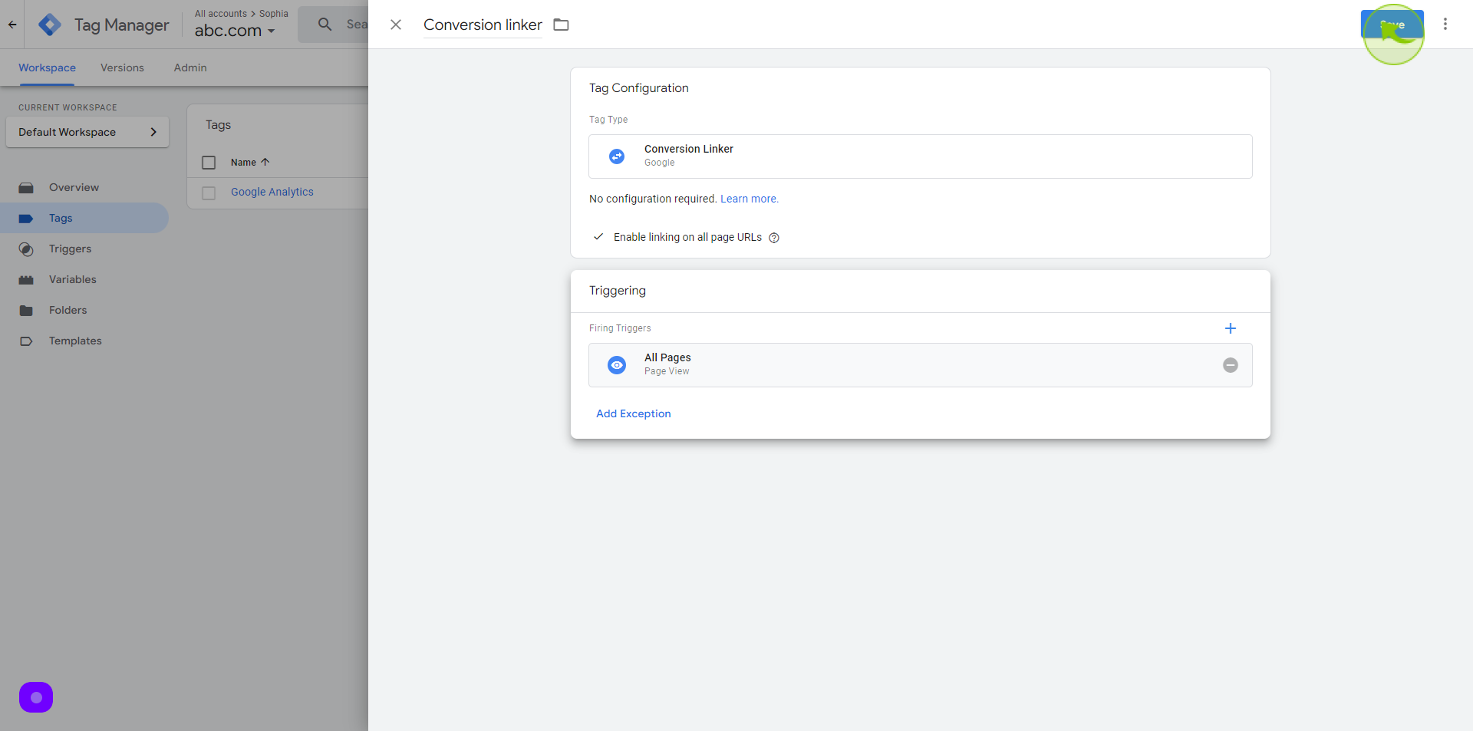Click the plus icon to add firing trigger

(x=1231, y=328)
